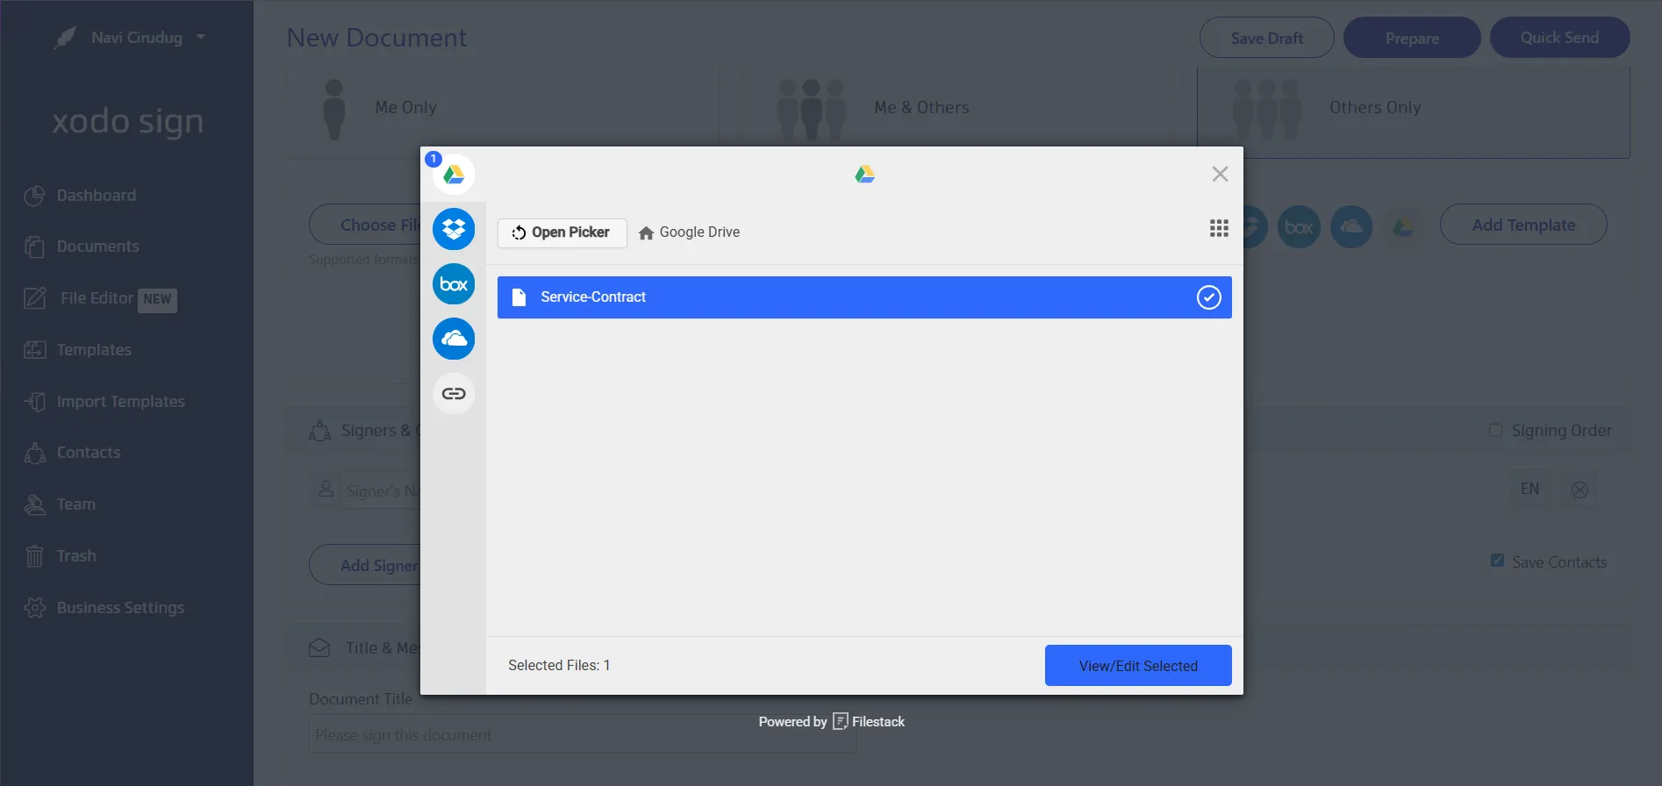Viewport: 1662px width, 786px height.
Task: Click background Box upload icon
Action: point(1299,227)
